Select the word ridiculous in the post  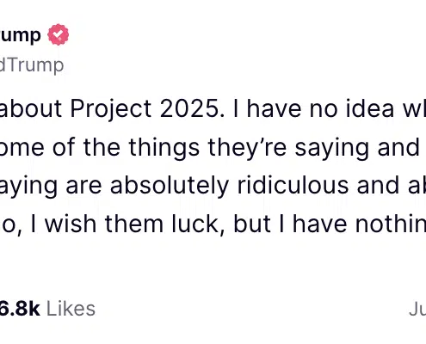(x=293, y=185)
